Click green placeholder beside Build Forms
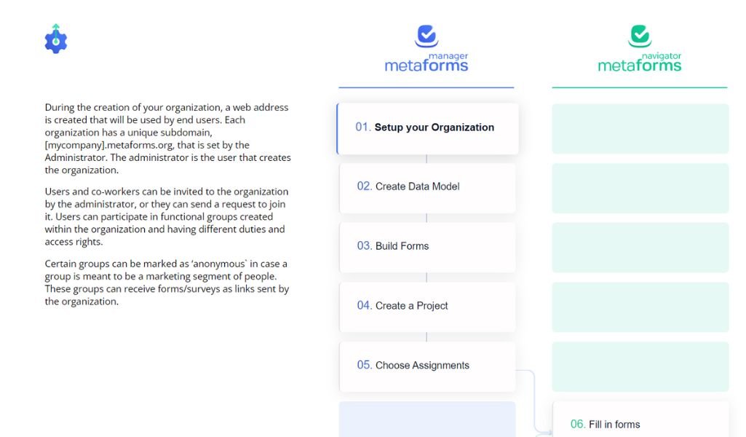 pyautogui.click(x=640, y=248)
